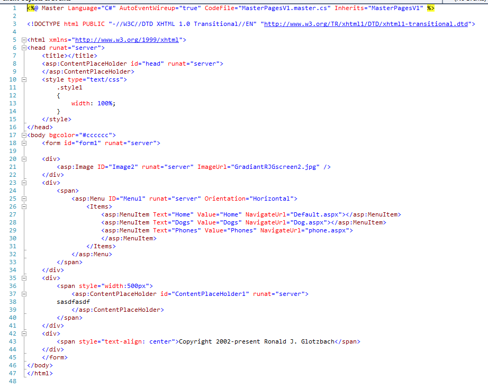Viewport: 488px width, 388px height.
Task: Click the "text/css" type value
Action: [105, 79]
